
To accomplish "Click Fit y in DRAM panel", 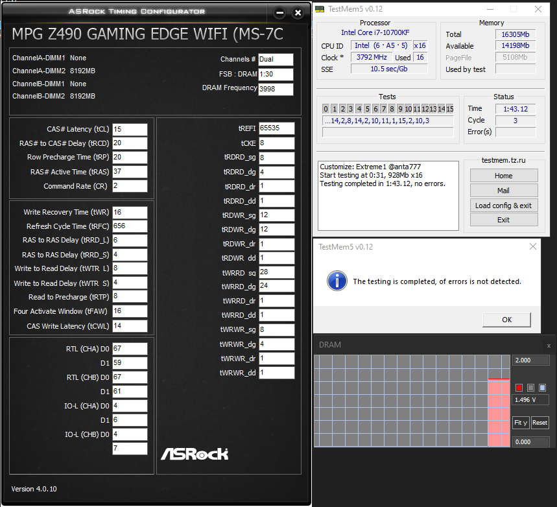I will tap(521, 423).
